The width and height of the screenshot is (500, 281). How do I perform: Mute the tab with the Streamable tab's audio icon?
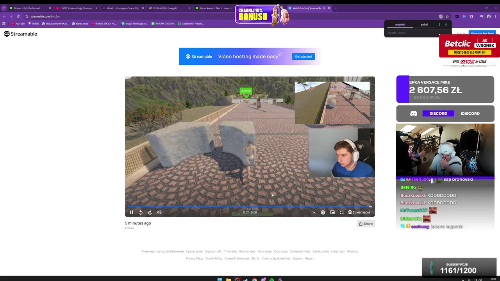(324, 8)
